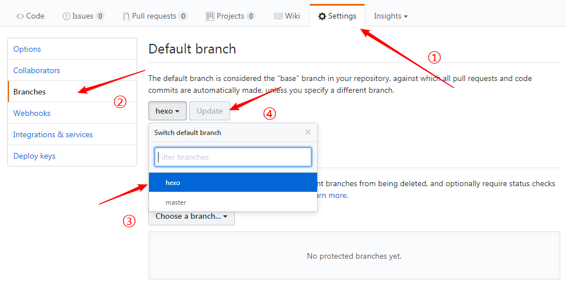Click the Wiki book icon

[278, 16]
